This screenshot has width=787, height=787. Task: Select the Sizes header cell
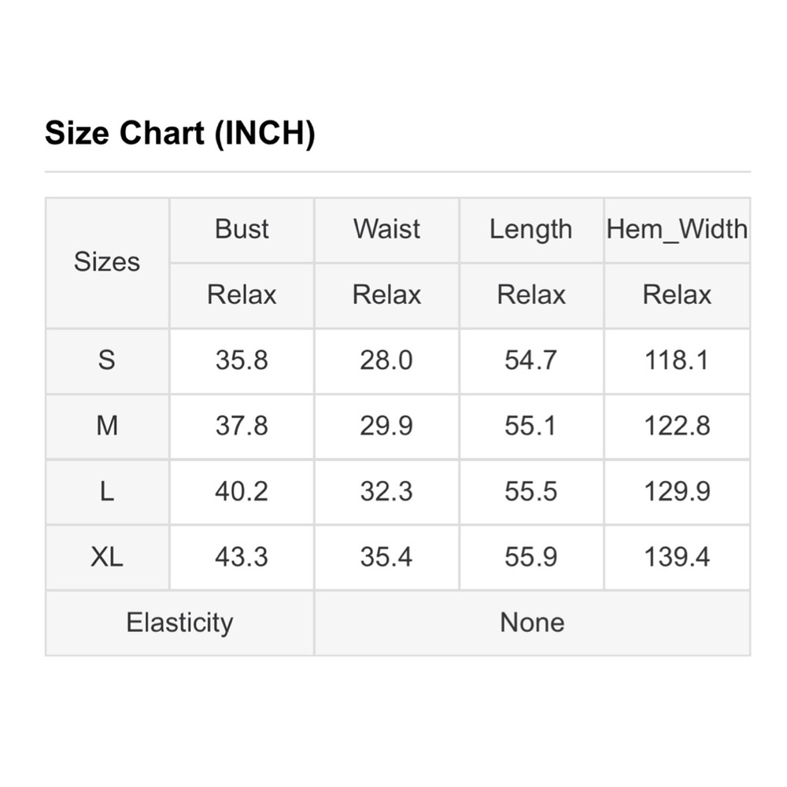(107, 263)
